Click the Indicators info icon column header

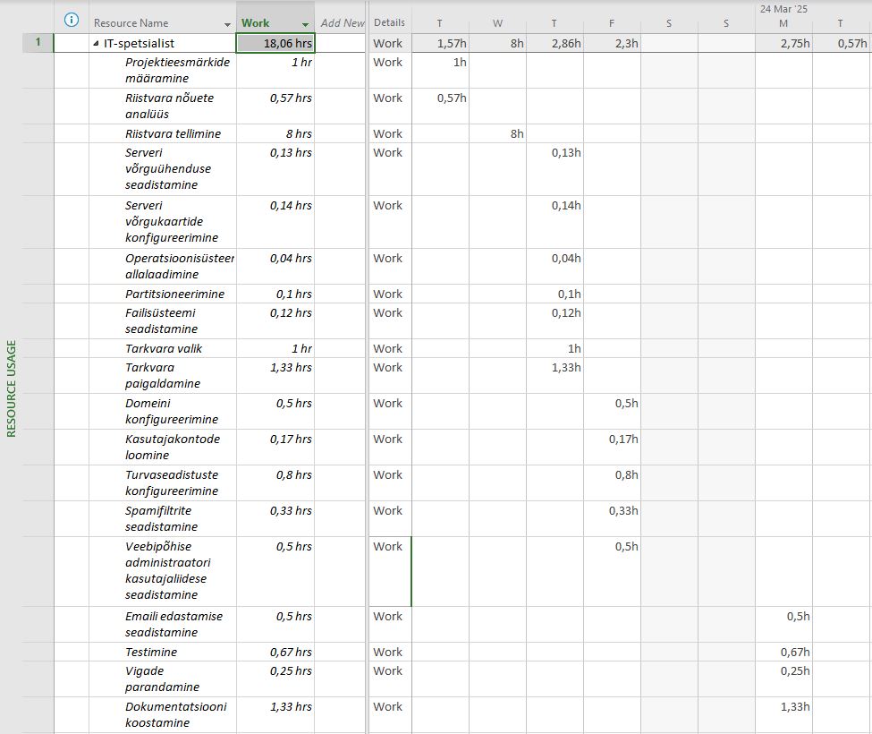(72, 21)
